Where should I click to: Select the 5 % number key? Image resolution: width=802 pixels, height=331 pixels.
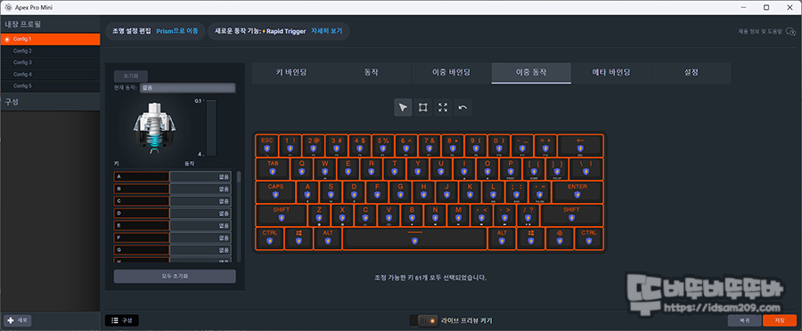382,146
